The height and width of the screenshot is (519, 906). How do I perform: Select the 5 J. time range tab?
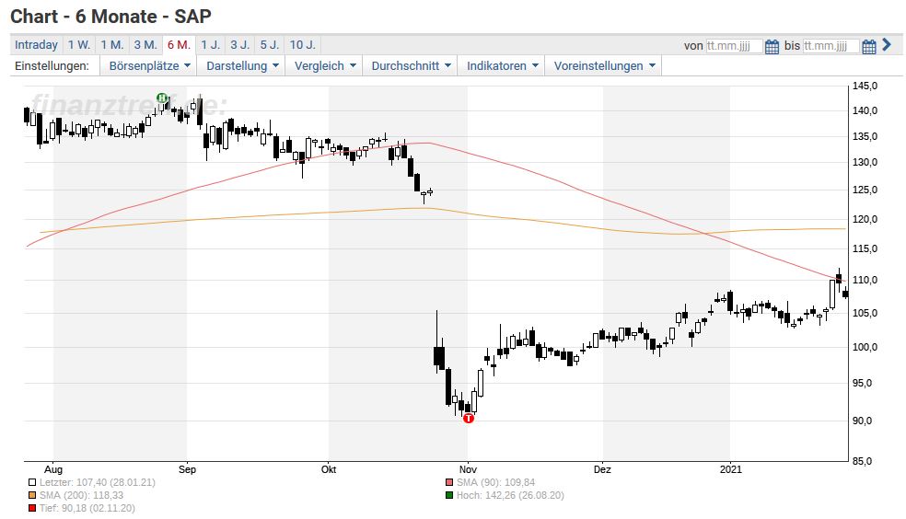point(269,45)
